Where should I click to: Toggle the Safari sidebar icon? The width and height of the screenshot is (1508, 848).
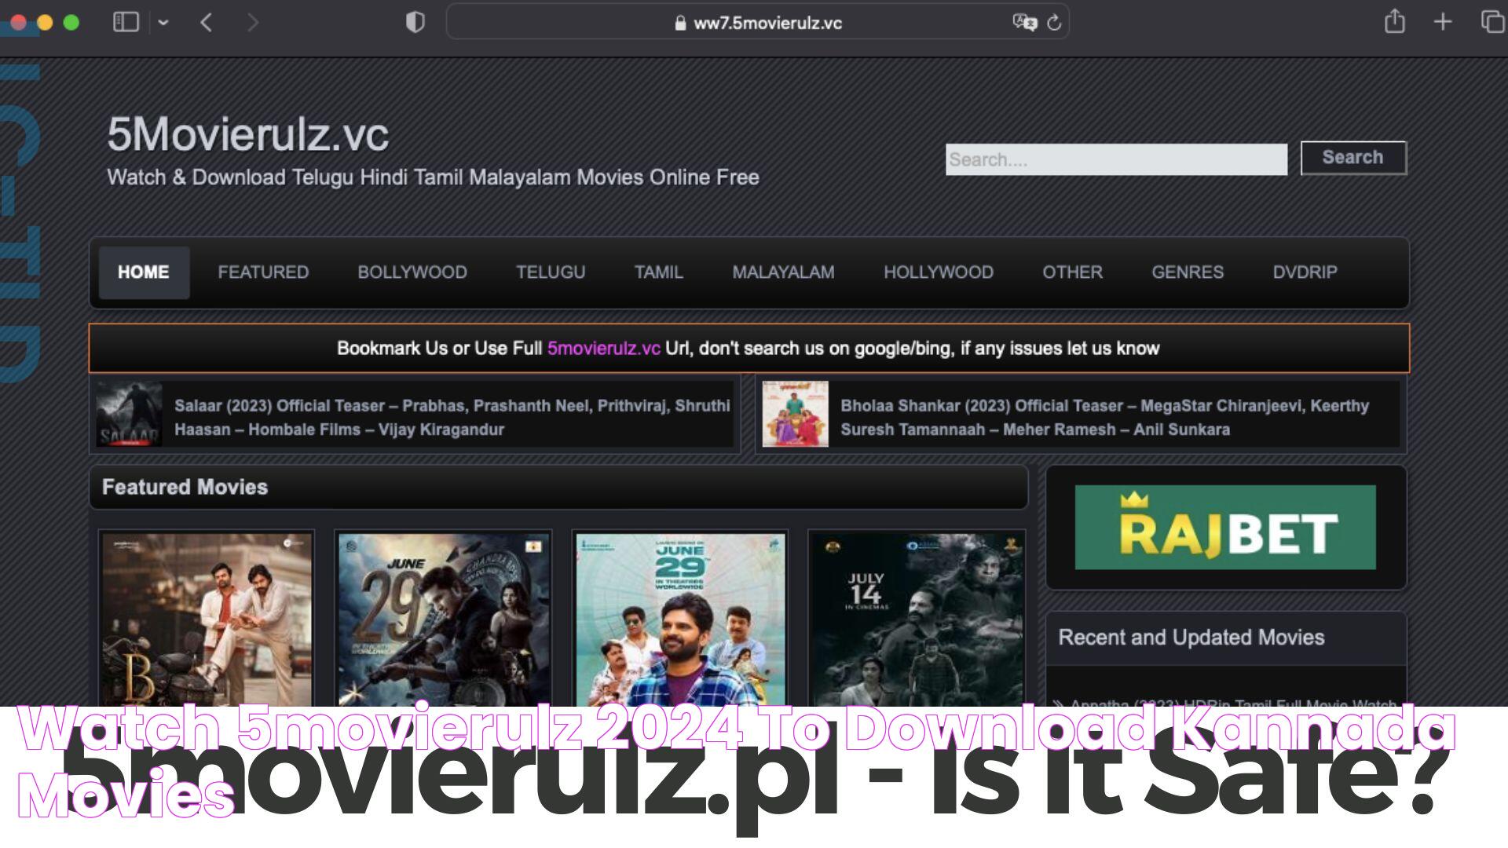point(126,22)
